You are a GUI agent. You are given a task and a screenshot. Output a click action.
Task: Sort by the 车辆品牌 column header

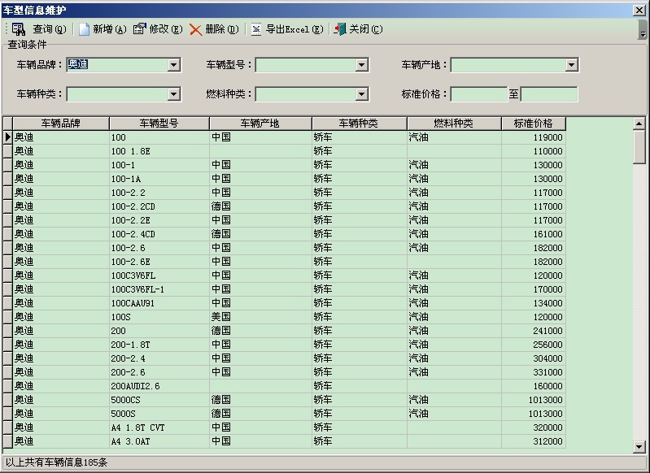61,124
